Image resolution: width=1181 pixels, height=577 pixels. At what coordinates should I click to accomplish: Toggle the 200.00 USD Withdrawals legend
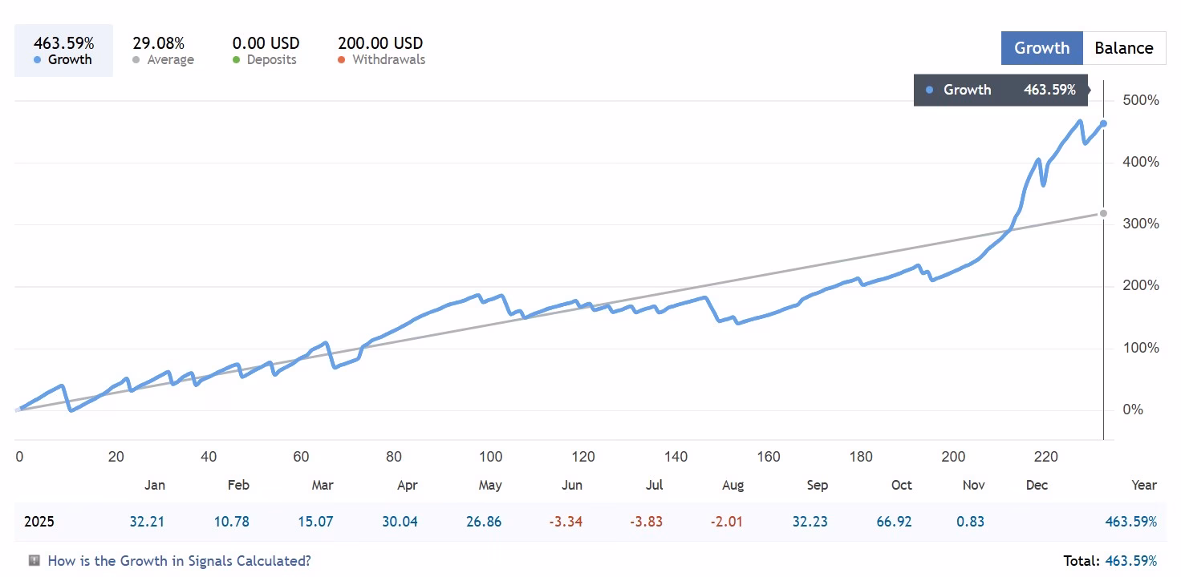[x=381, y=50]
